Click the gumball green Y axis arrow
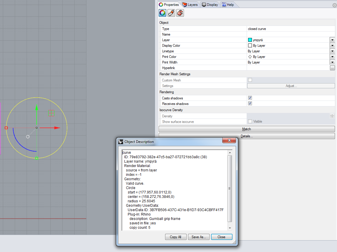Screen dimensions: 337x252 click(x=37, y=114)
